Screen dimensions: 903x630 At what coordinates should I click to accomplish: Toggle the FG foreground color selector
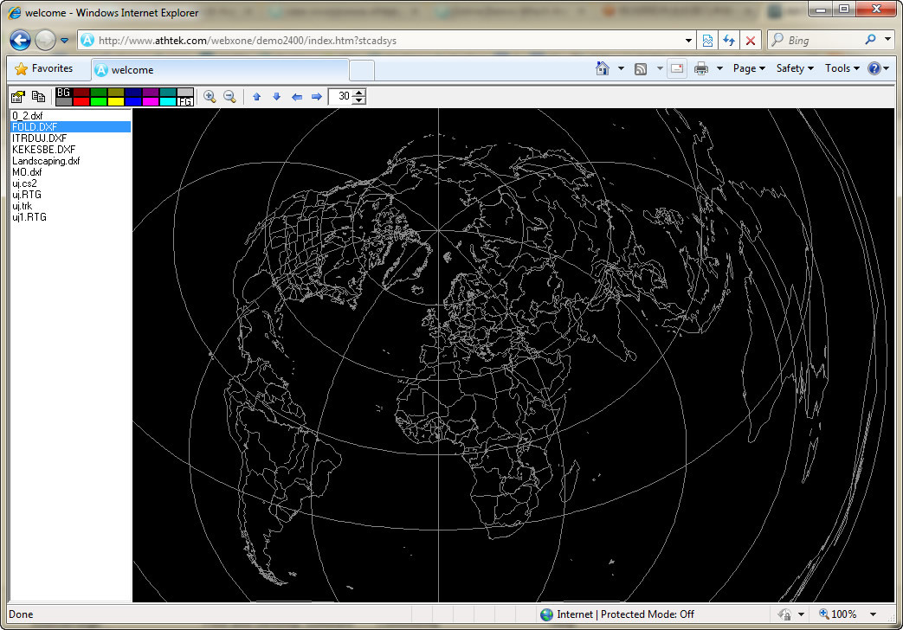click(185, 102)
